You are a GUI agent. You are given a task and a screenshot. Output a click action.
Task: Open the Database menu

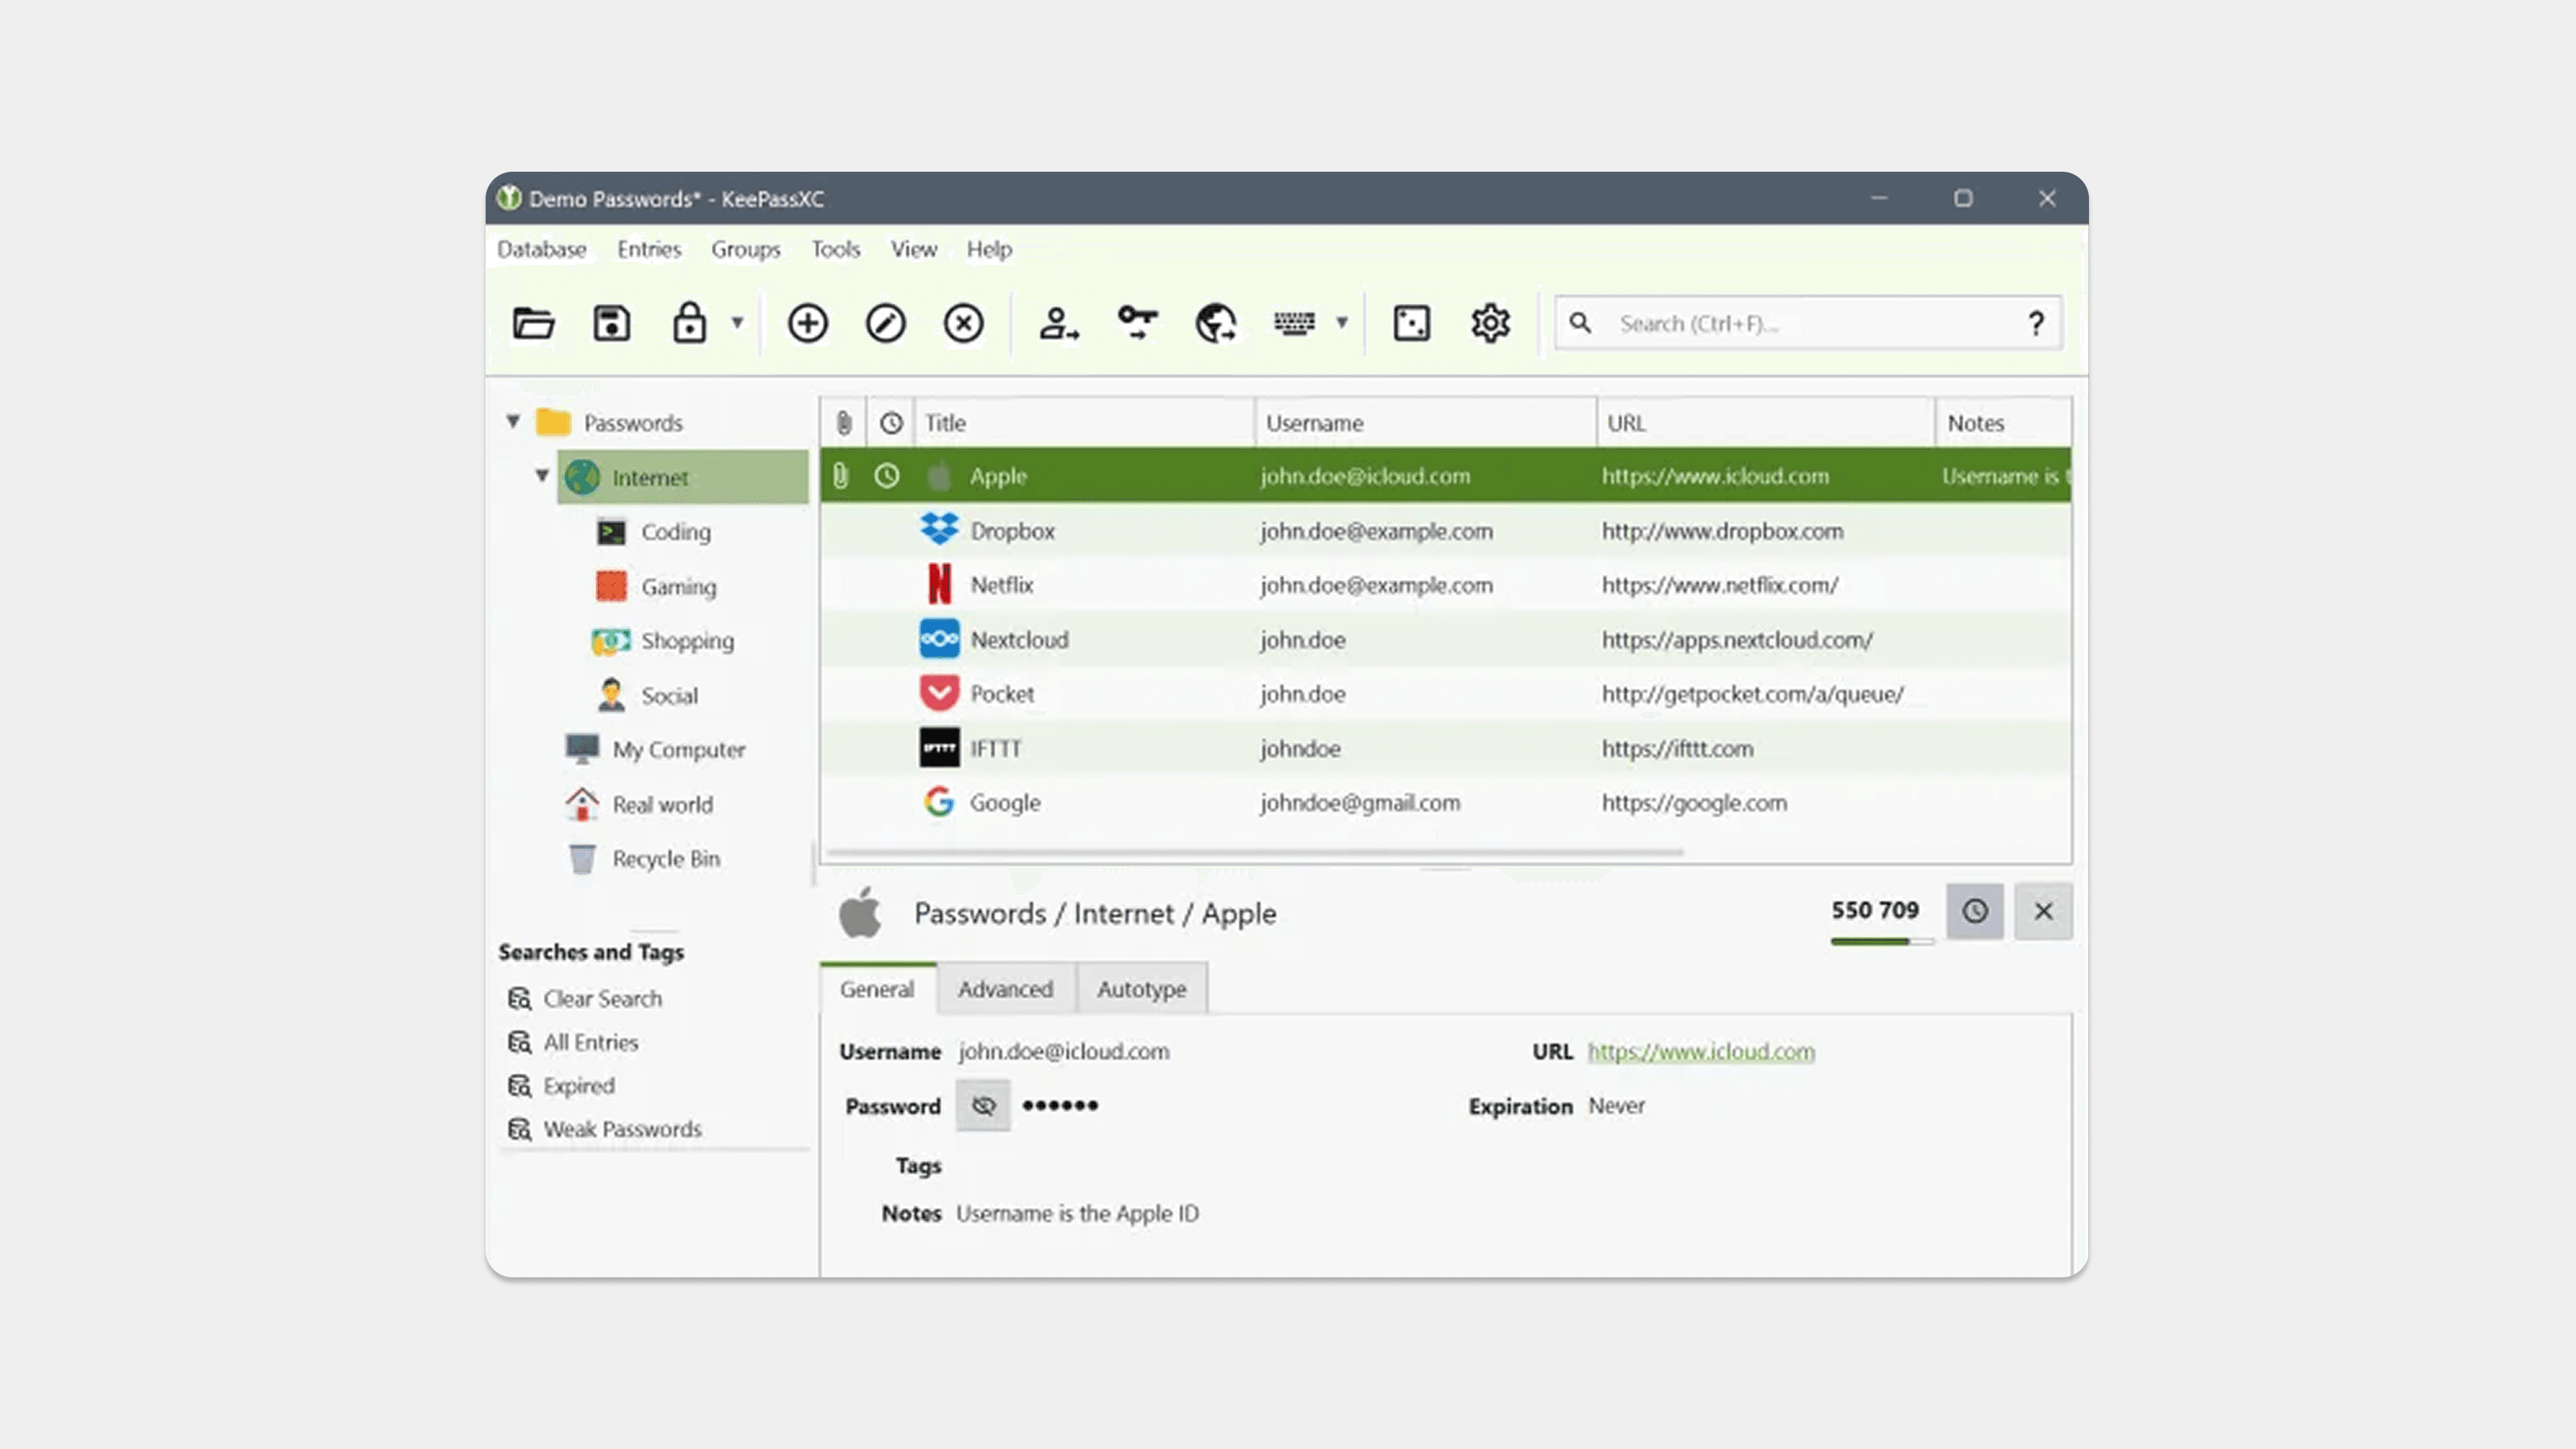pyautogui.click(x=541, y=249)
